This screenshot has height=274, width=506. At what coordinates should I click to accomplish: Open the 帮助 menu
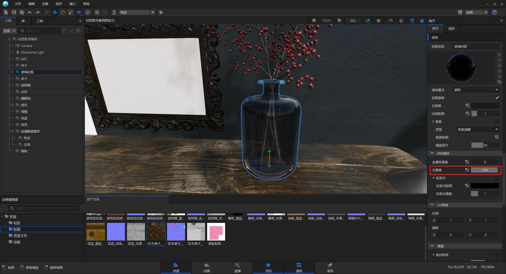86,4
